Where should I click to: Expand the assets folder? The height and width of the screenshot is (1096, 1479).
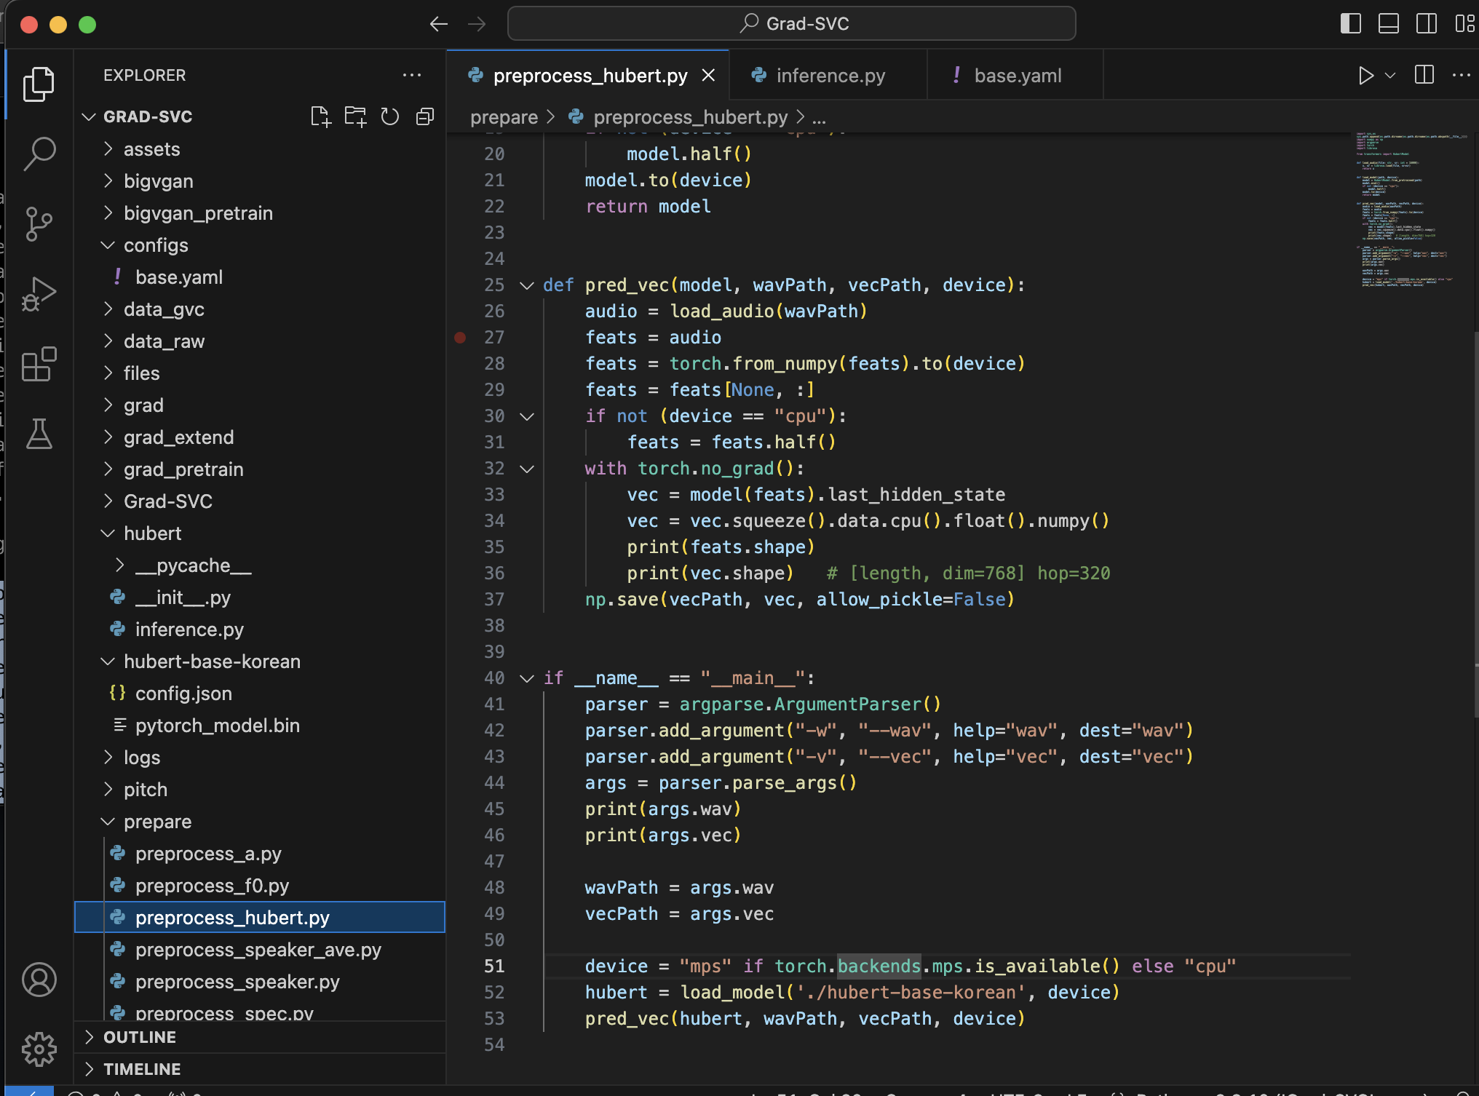pos(108,148)
